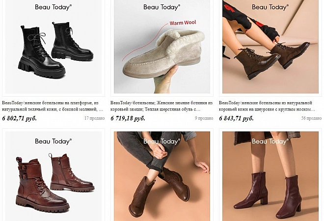This screenshot has height=221, width=324.
Task: Click the platform ankle boots title starting BeauToday/женские
Action: click(53, 106)
